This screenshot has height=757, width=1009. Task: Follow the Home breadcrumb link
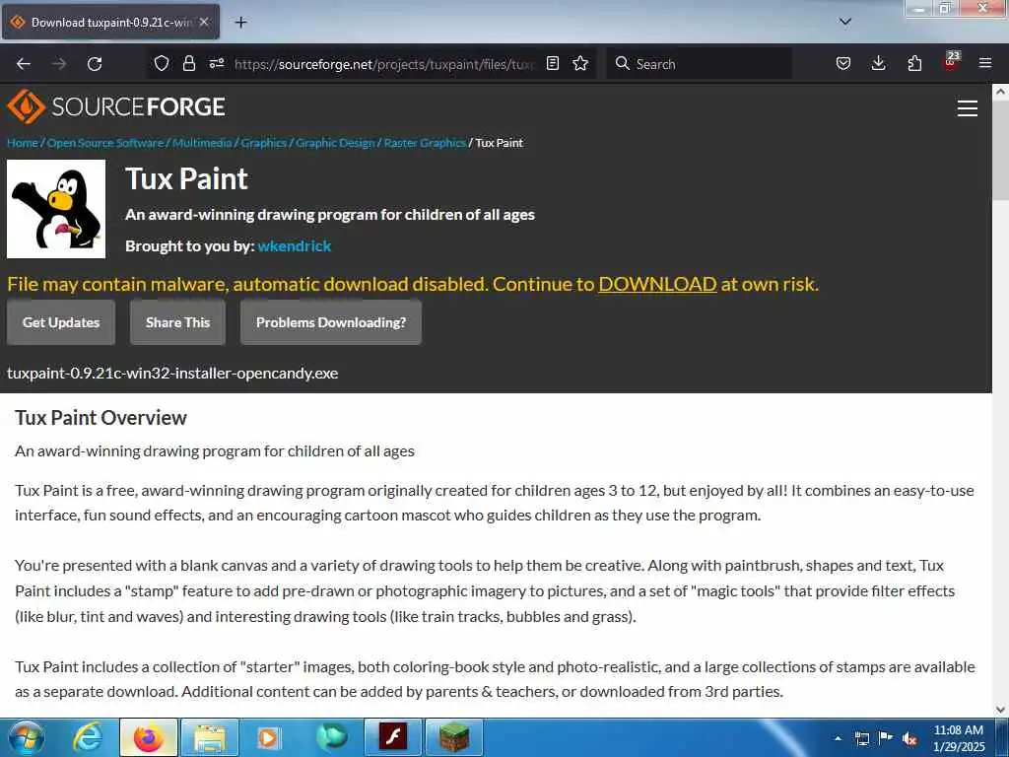tap(23, 143)
